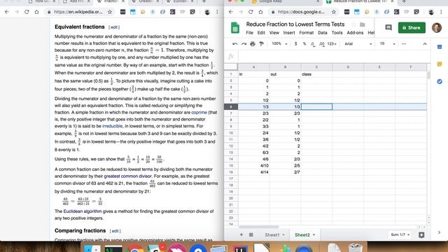Open the Sheet1 tab dropdown arrow

pos(283,235)
